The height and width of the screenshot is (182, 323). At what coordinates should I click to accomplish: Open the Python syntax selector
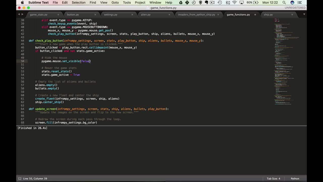point(295,179)
